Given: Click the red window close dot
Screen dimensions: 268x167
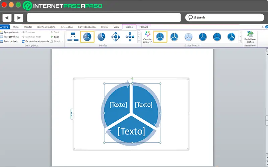Looking at the screenshot, I should pos(4,5).
